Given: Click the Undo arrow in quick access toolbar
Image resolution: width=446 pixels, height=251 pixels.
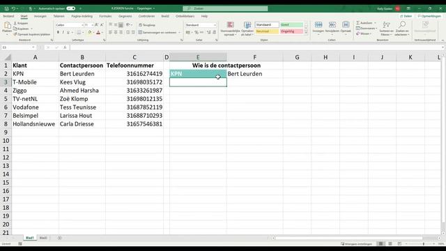Looking at the screenshot, I should tap(13, 8).
